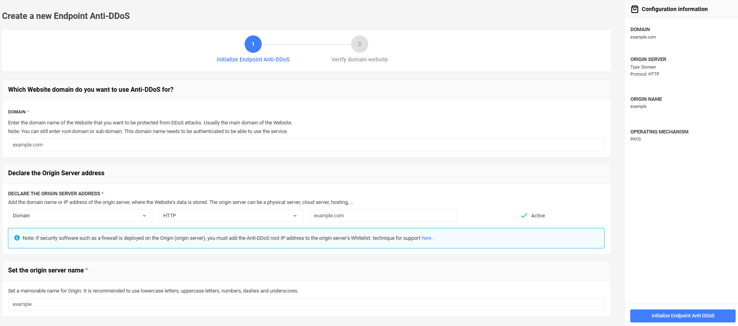
Task: Click the 'Create a new Endpoint Anti-DDoS' title
Action: [66, 16]
